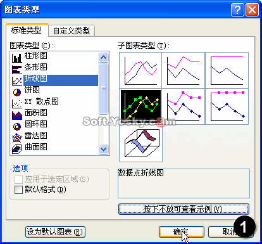Screen dimensions: 262x244
Task: Select the 柱形图 column chart icon
Action: coord(17,58)
